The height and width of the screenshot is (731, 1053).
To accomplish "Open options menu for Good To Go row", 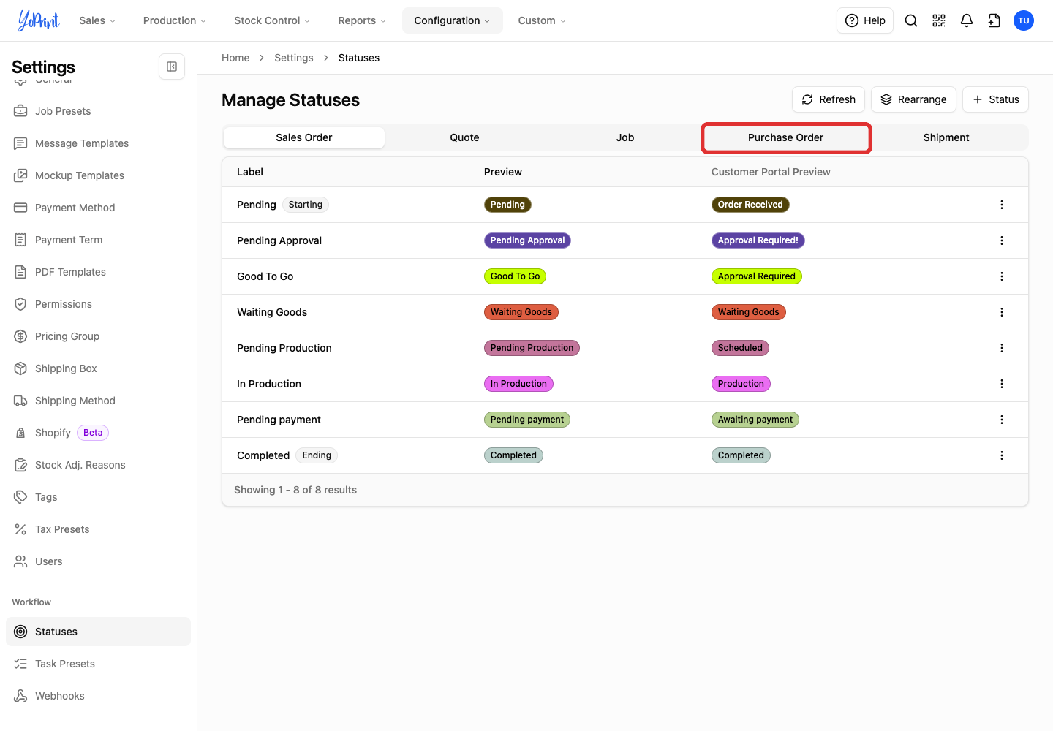I will click(x=1002, y=276).
